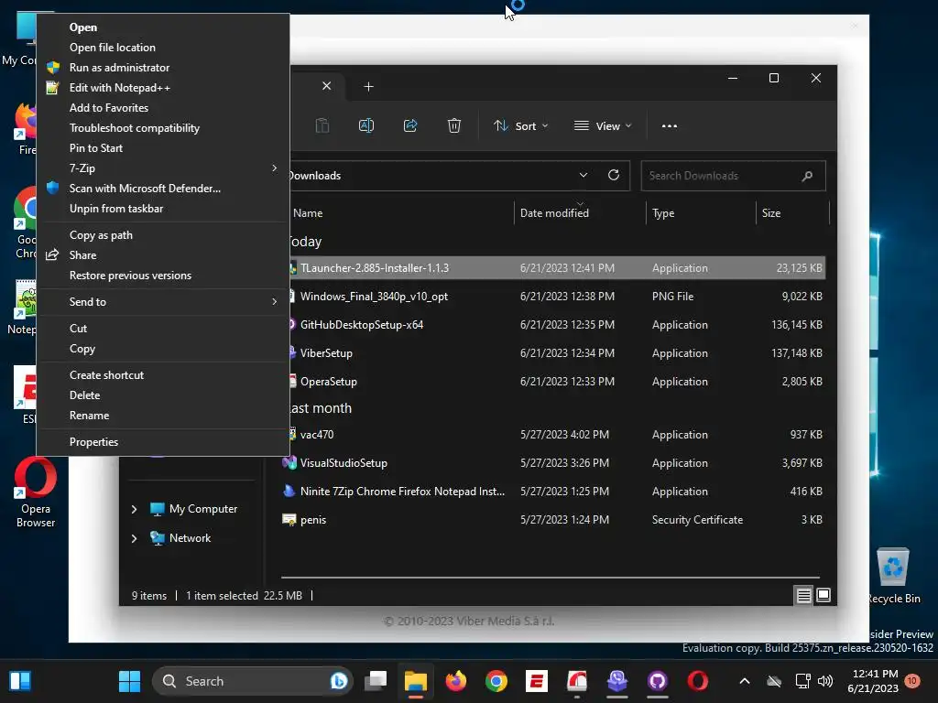Choose Scan with Microsoft Defender
The height and width of the screenshot is (703, 938).
(x=163, y=189)
